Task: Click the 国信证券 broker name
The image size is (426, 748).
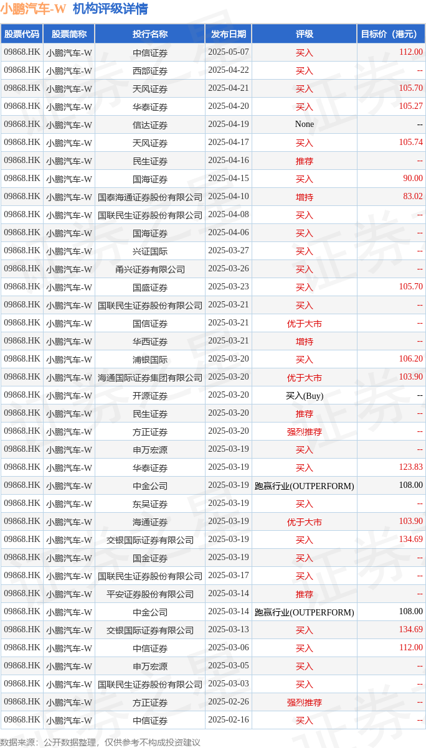Action: (150, 324)
